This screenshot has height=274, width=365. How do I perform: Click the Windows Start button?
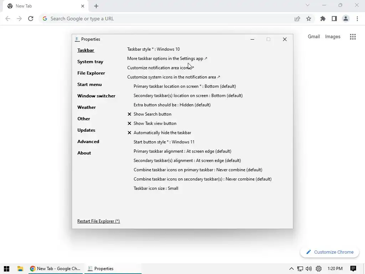[6, 269]
